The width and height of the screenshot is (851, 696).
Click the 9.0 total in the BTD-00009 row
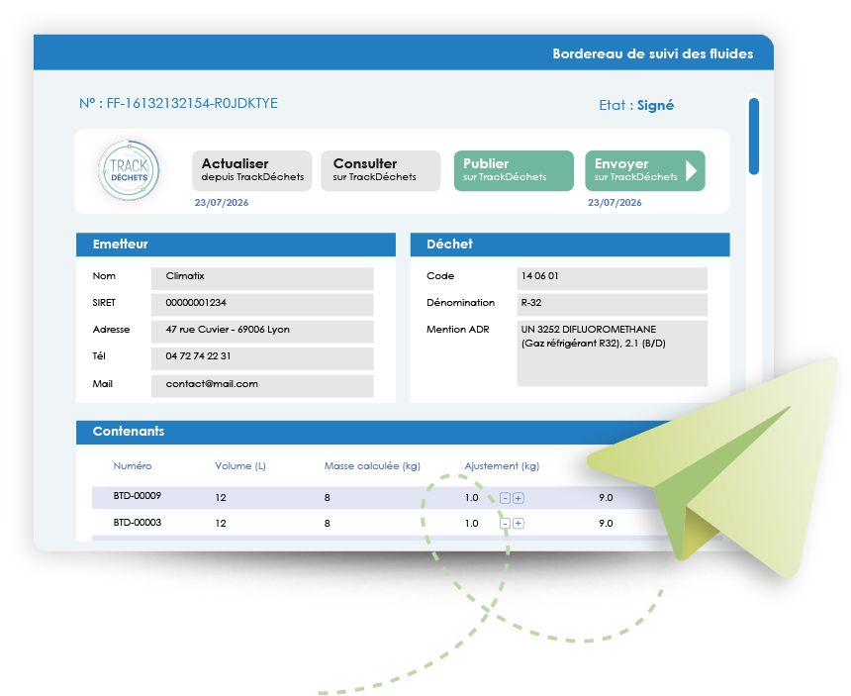[606, 498]
